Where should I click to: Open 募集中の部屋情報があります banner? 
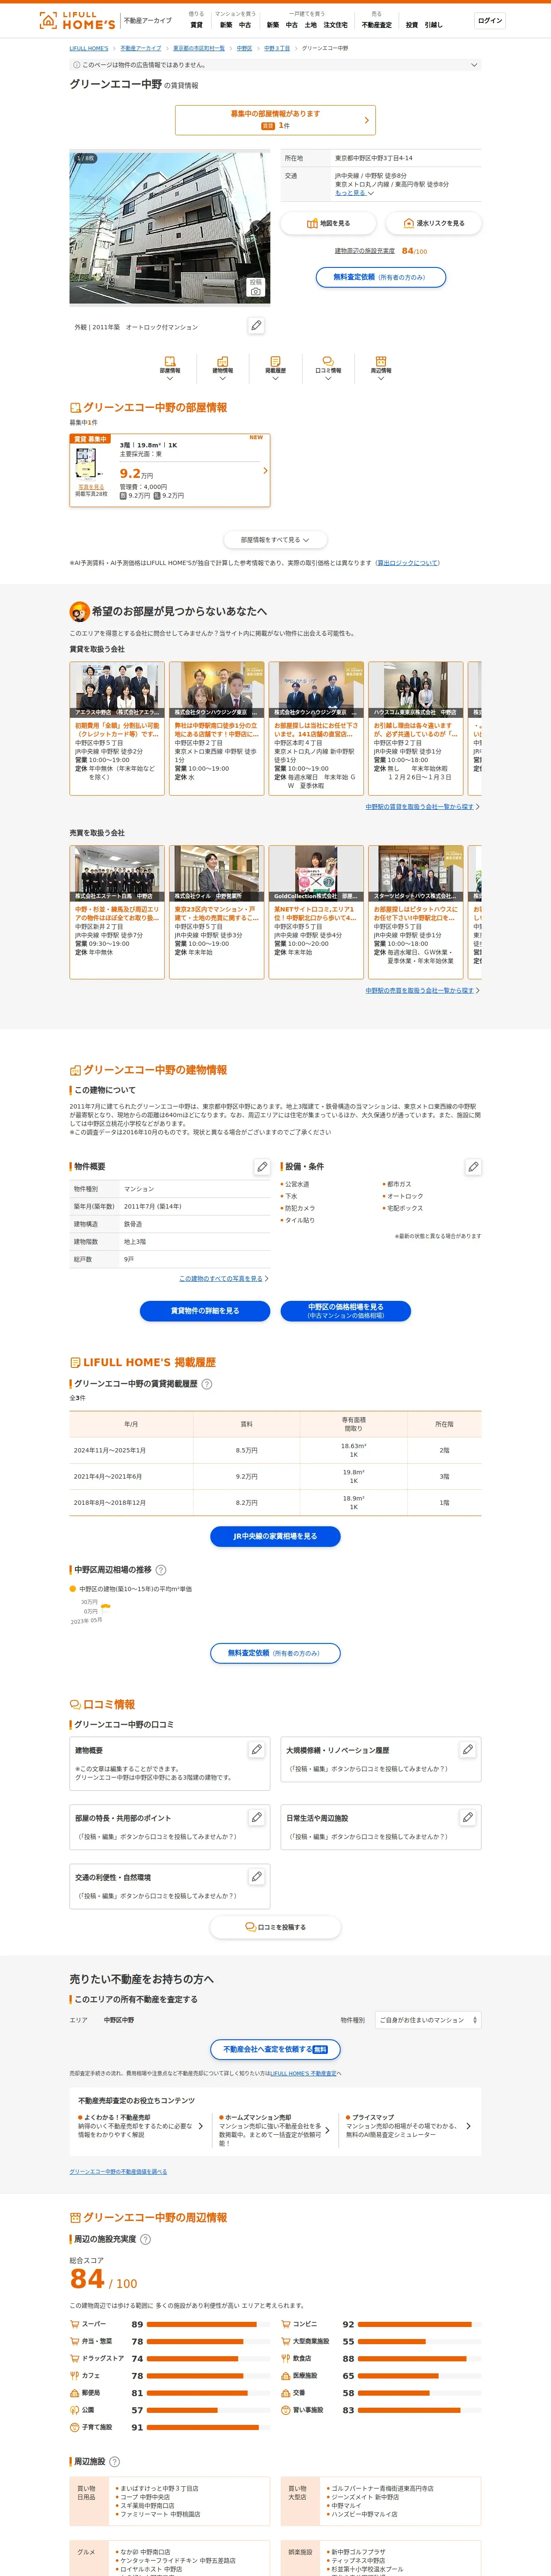275,120
